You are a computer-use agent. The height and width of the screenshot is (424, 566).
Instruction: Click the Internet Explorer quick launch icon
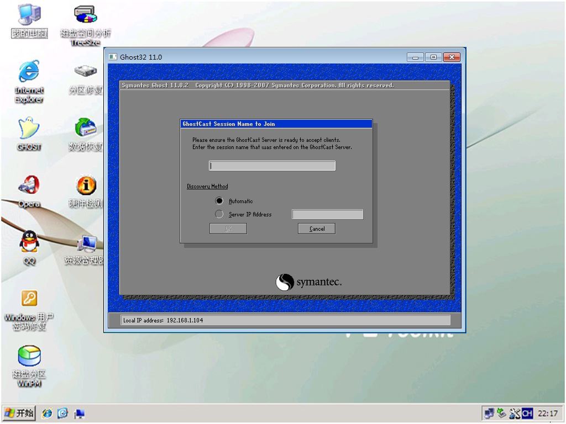pyautogui.click(x=47, y=413)
